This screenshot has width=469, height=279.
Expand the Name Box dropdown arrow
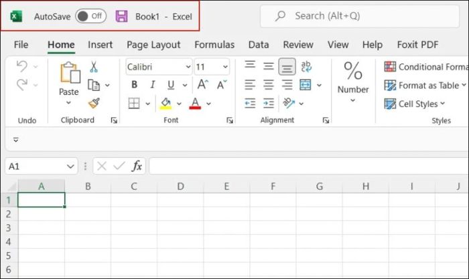coord(71,166)
